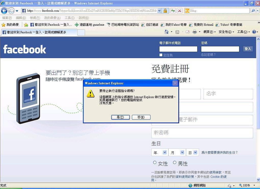The image size is (260, 189).
Task: Open the 巴哈姆特電玩資訊站 favorite
Action: (x=123, y=25)
